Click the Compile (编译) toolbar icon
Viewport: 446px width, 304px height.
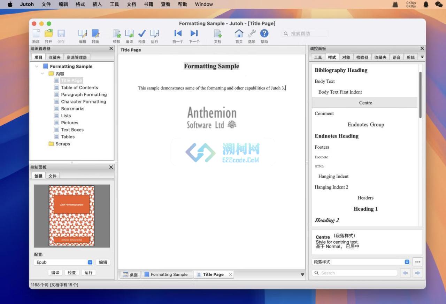(x=129, y=33)
